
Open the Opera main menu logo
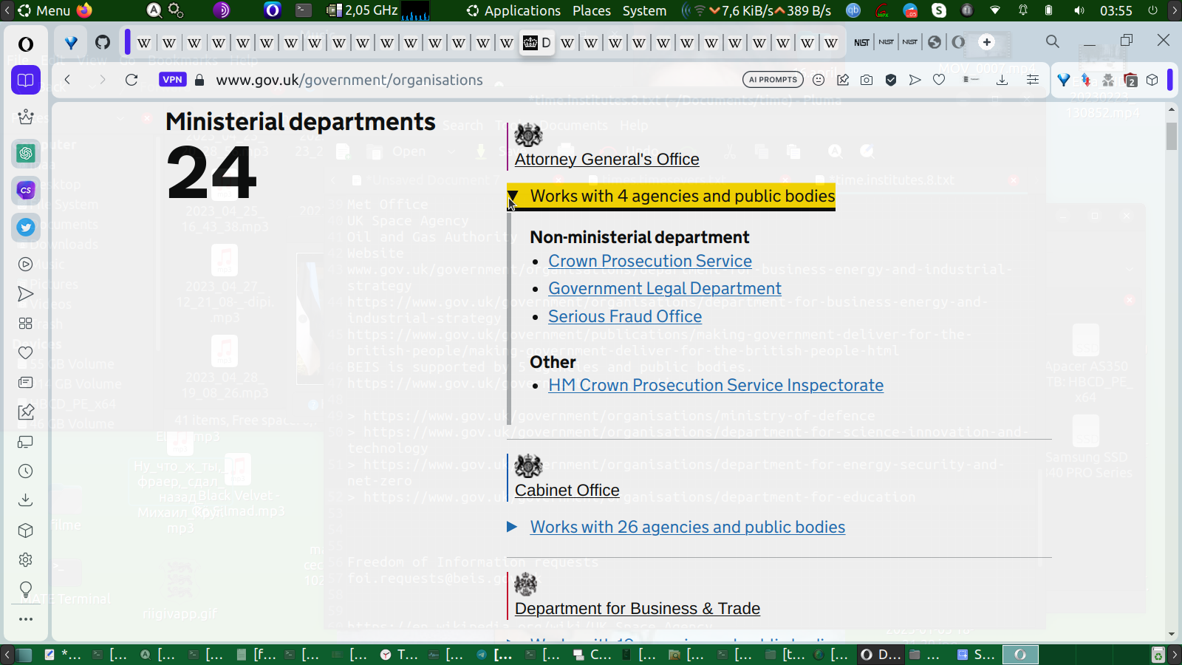[x=26, y=44]
